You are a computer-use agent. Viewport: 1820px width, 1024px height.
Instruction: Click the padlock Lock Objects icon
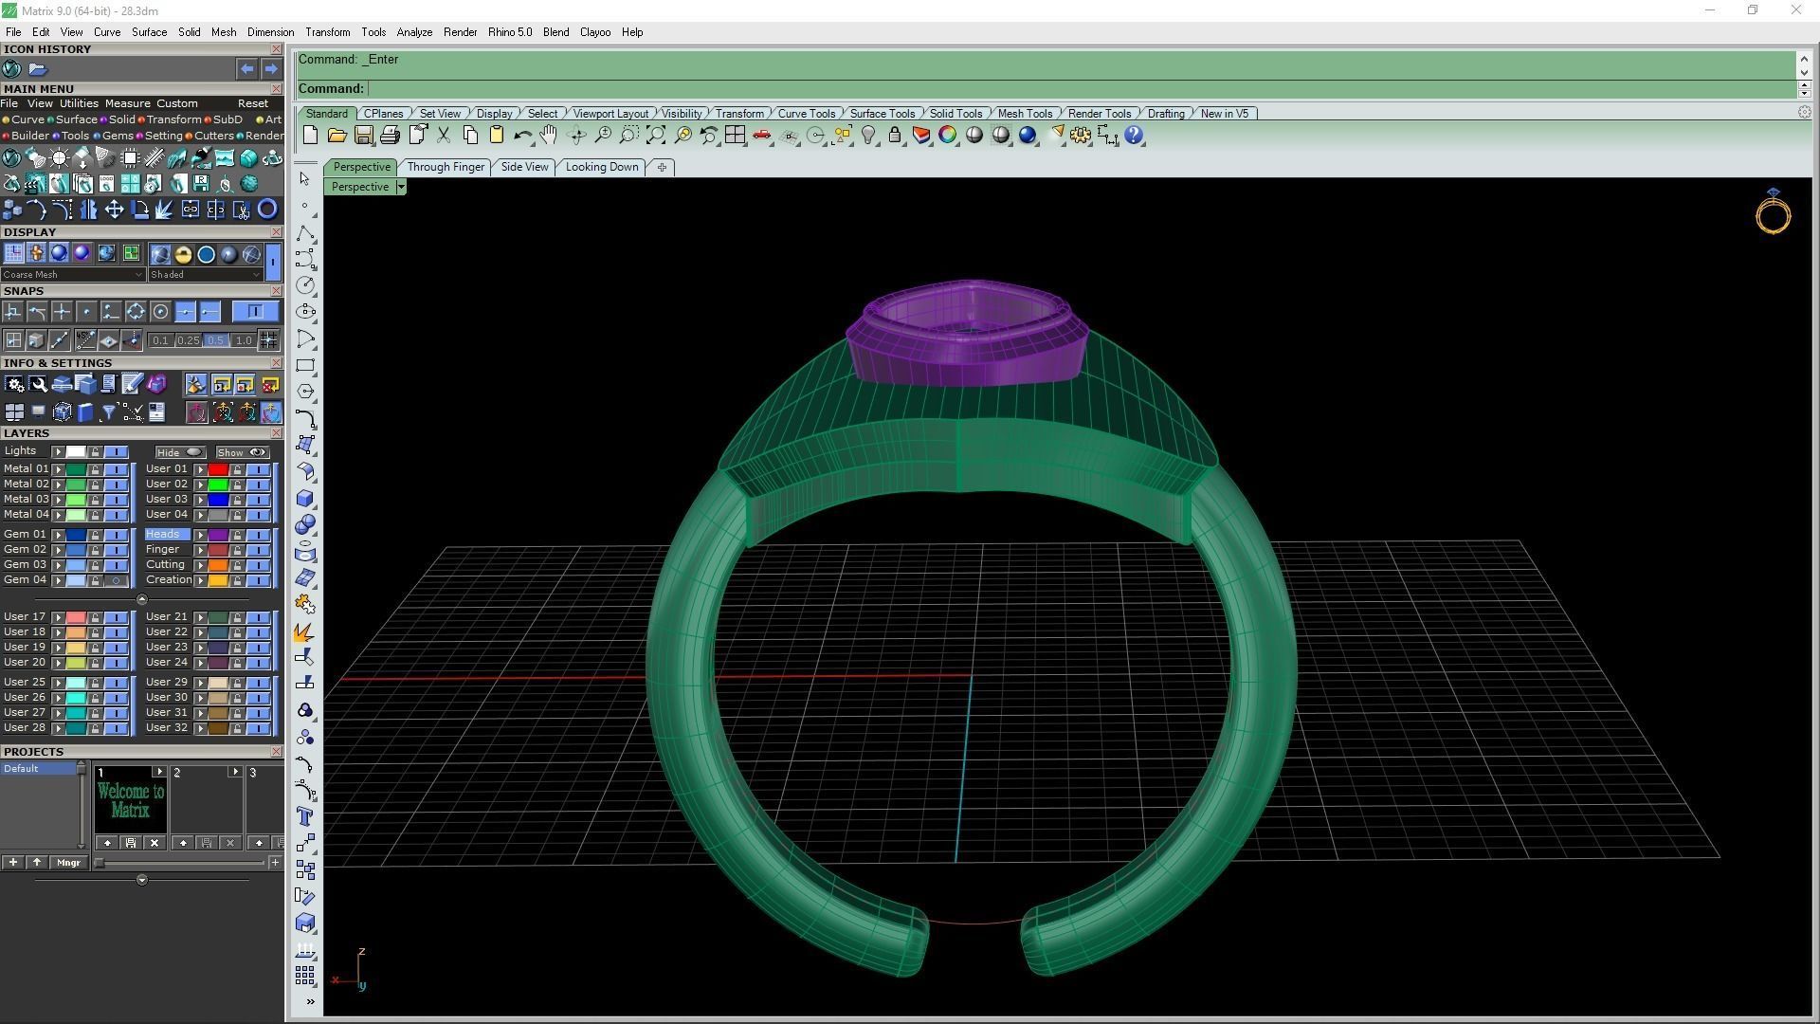(x=895, y=136)
